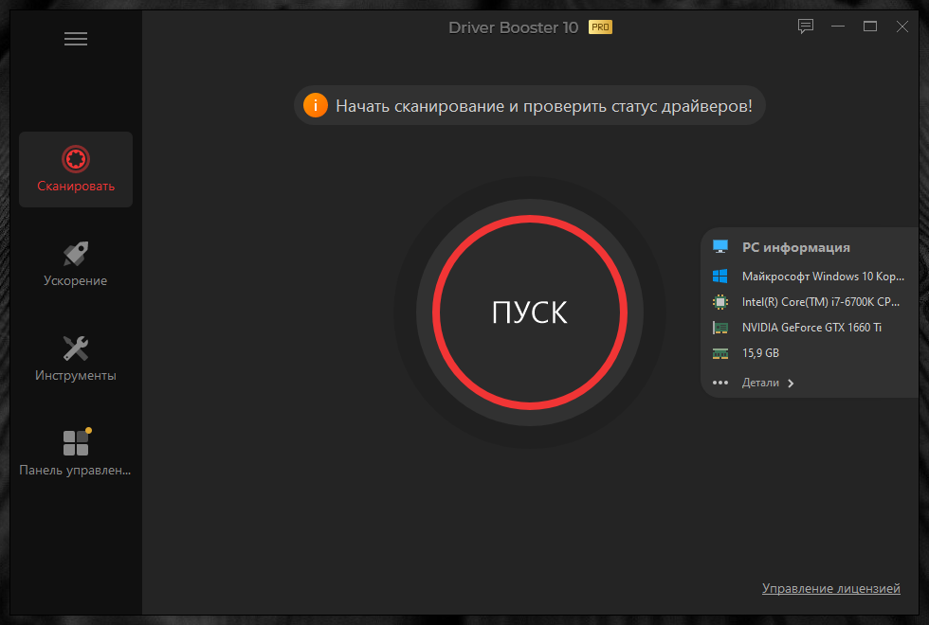929x625 pixels.
Task: Open Управление лицензией link
Action: (x=831, y=588)
